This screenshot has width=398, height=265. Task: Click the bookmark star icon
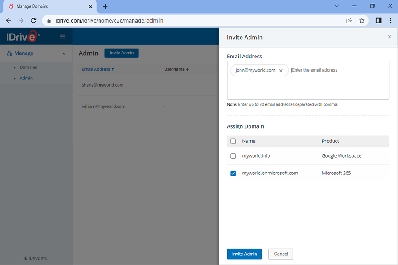(362, 20)
